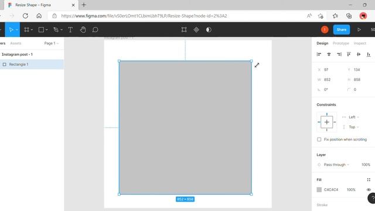Toggle Fill visibility eye icon
375x211 pixels.
click(x=369, y=190)
